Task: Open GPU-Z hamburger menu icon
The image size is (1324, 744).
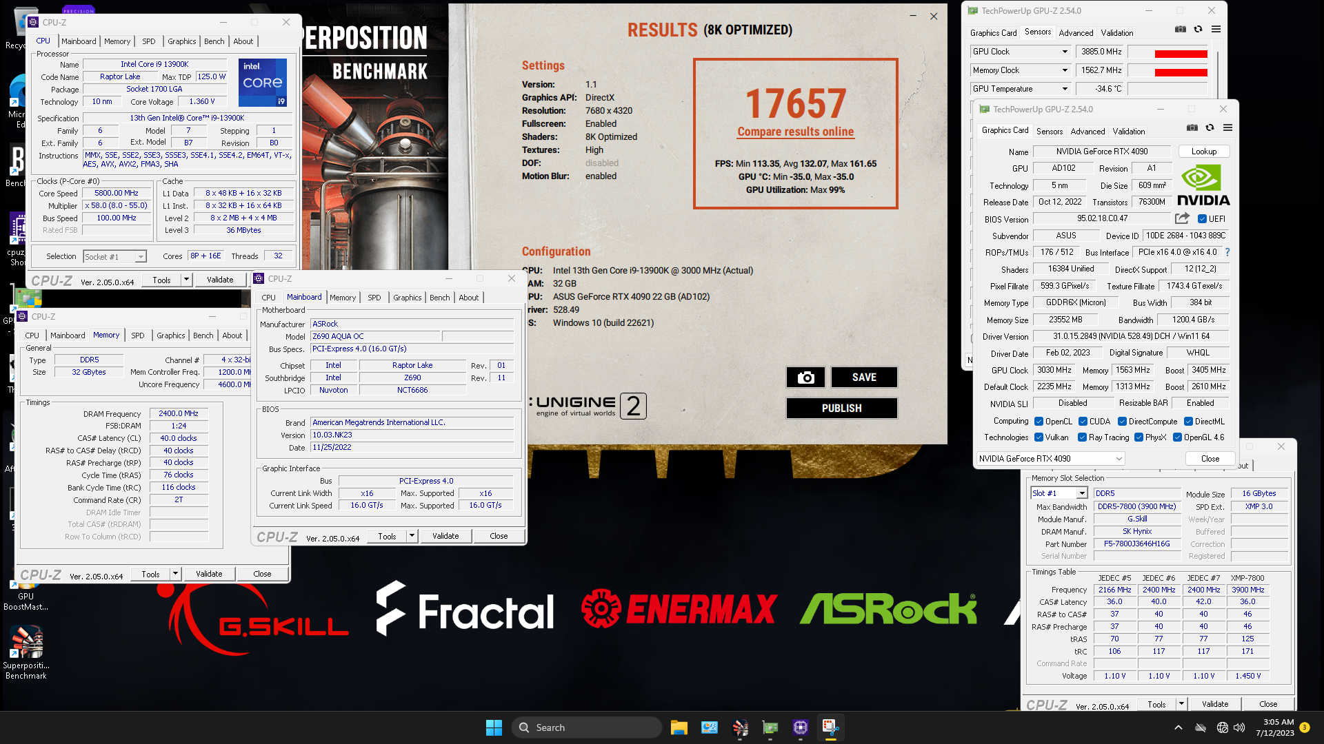Action: (1227, 128)
